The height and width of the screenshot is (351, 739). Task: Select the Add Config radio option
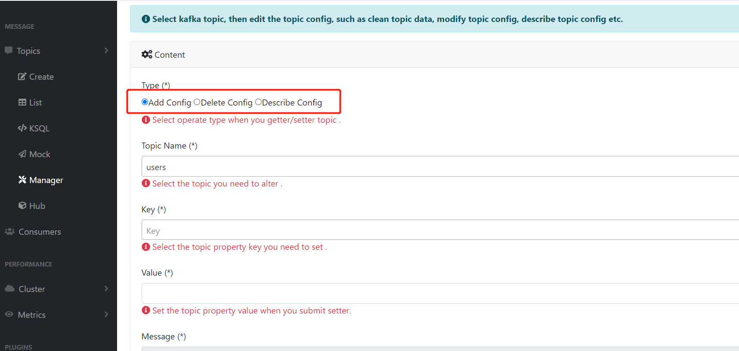tap(145, 102)
